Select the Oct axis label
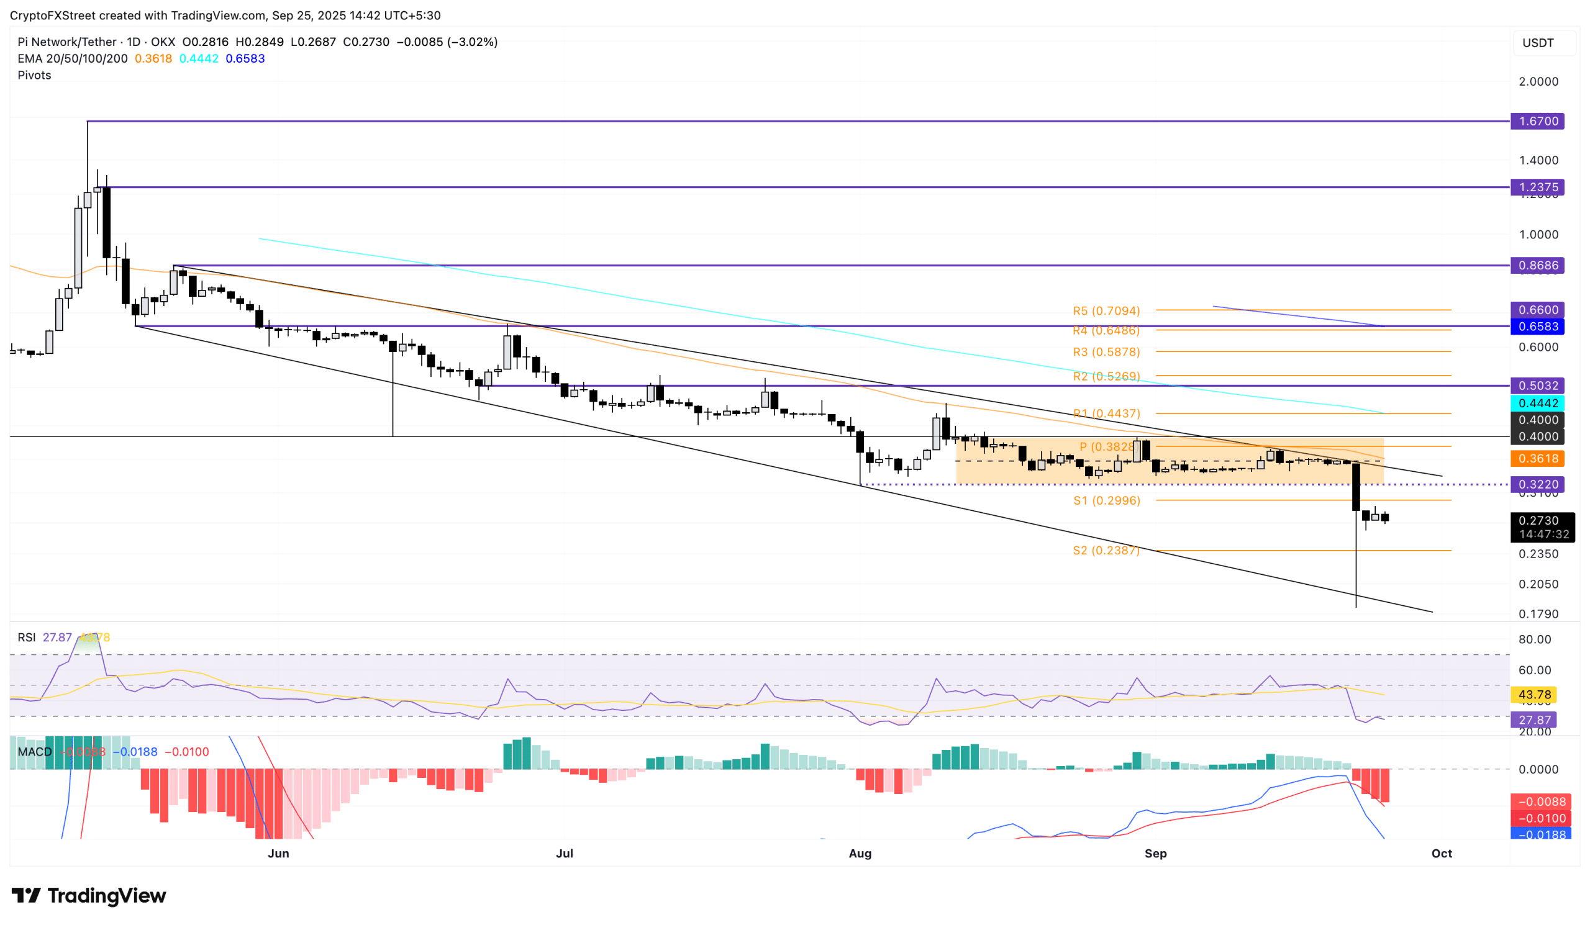This screenshot has height=925, width=1590. coord(1442,854)
